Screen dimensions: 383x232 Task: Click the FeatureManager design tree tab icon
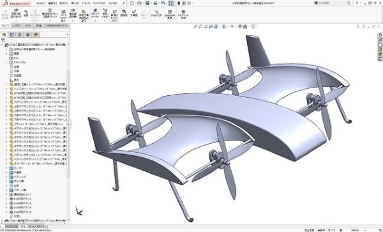click(4, 35)
